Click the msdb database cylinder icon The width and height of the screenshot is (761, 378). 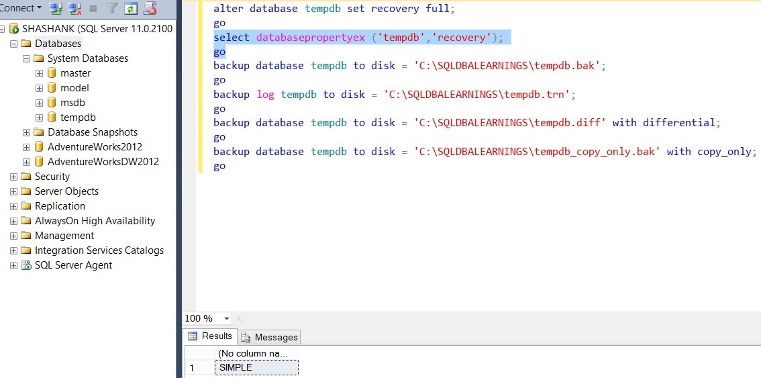pos(52,103)
